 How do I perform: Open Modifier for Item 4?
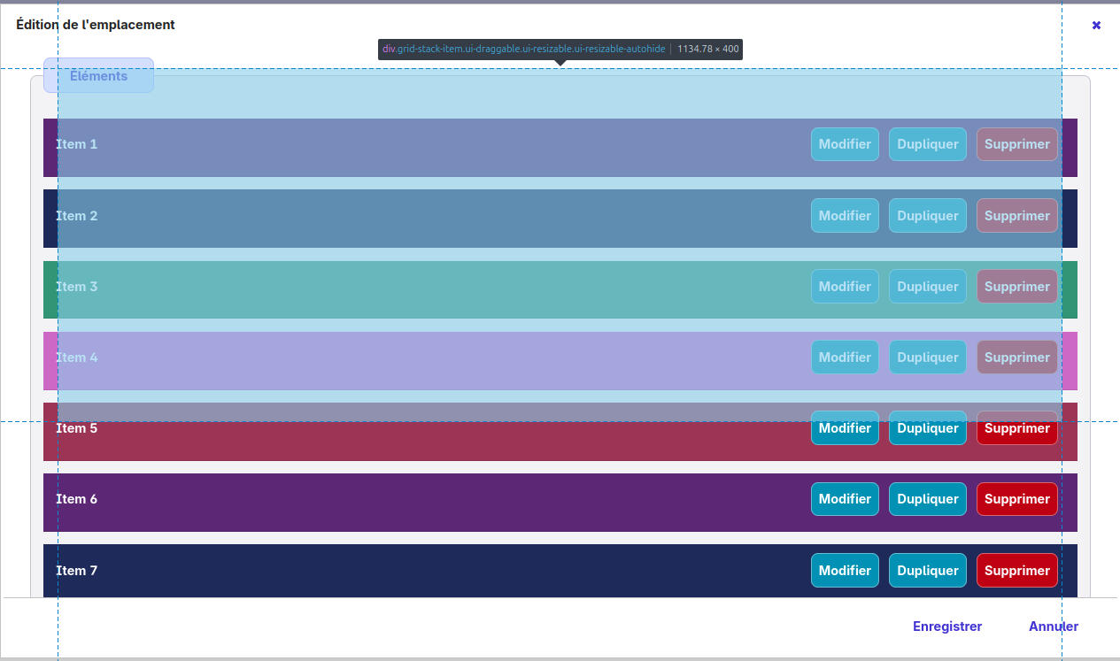[845, 357]
